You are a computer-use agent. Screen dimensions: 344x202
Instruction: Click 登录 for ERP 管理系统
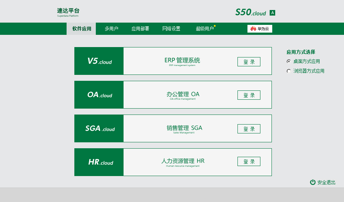tap(249, 62)
